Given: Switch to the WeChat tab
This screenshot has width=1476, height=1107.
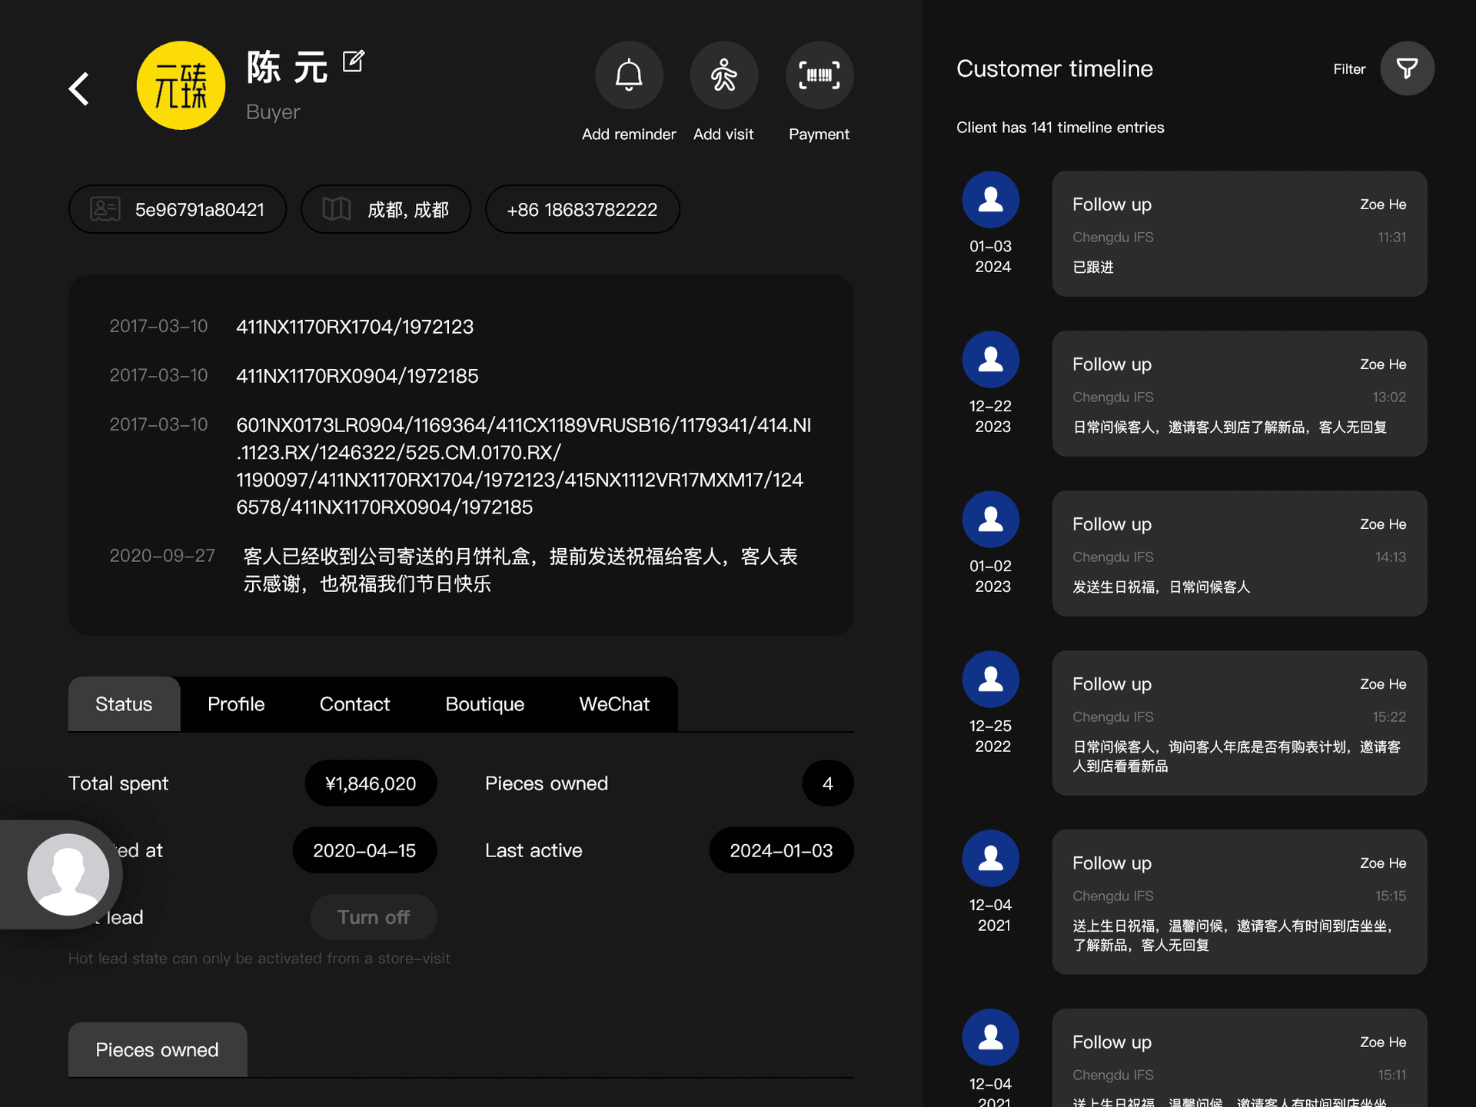Looking at the screenshot, I should [x=614, y=704].
